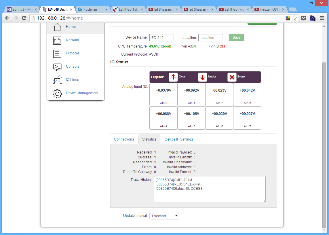Click the green Save button
Image resolution: width=329 pixels, height=235 pixels.
coord(236,37)
